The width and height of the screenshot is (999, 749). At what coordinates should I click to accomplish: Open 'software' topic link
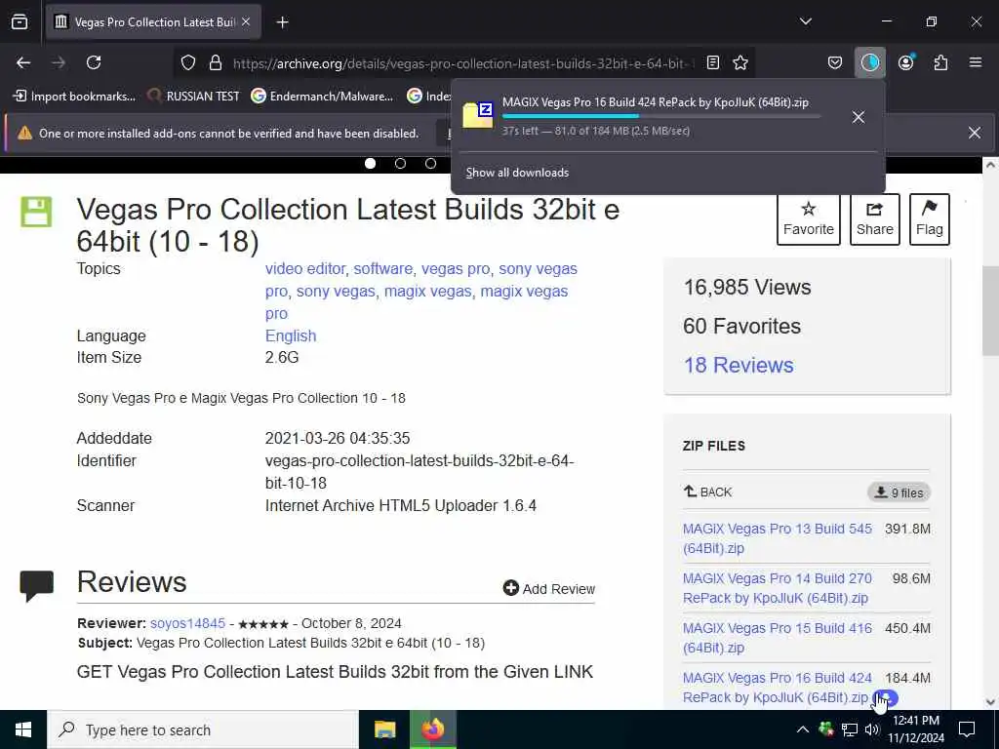pos(383,269)
